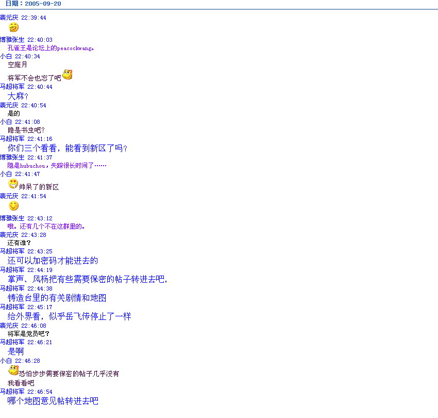Select the date header 日期：2005-09-20
This screenshot has width=438, height=418.
(33, 4)
